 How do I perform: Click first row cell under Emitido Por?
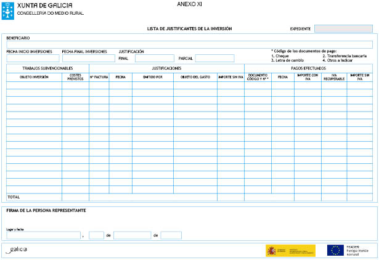coord(152,86)
